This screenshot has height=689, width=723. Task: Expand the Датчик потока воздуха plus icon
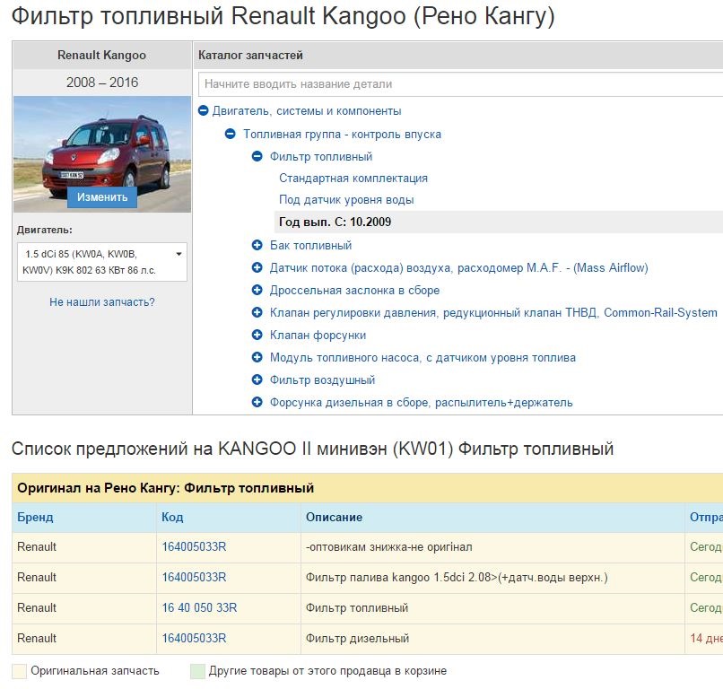(257, 267)
